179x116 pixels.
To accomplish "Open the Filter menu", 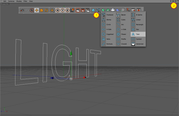I will (25, 1).
